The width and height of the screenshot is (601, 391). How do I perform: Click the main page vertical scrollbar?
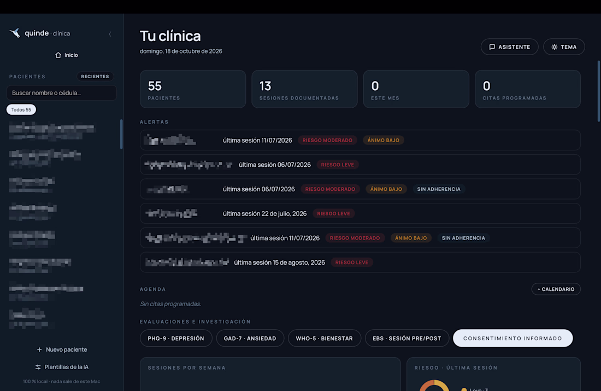pos(599,91)
